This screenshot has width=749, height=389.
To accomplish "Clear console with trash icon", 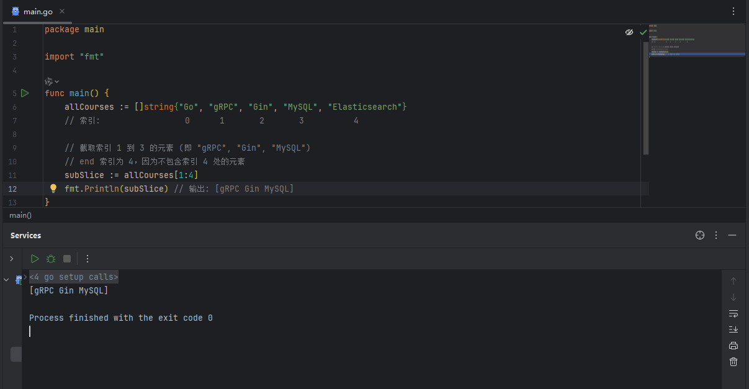I will tap(733, 362).
